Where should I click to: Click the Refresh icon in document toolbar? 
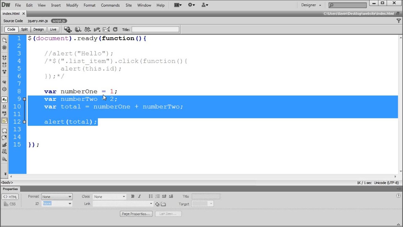tap(115, 29)
